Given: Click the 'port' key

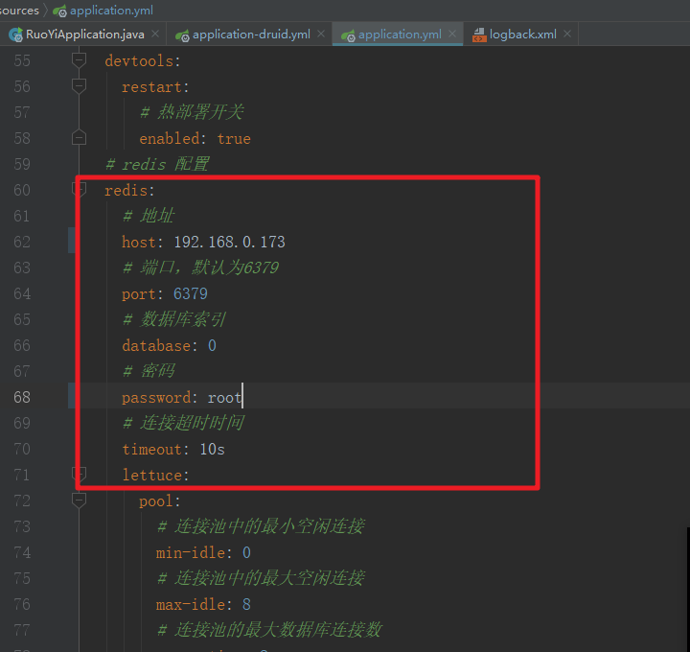Looking at the screenshot, I should [x=138, y=294].
